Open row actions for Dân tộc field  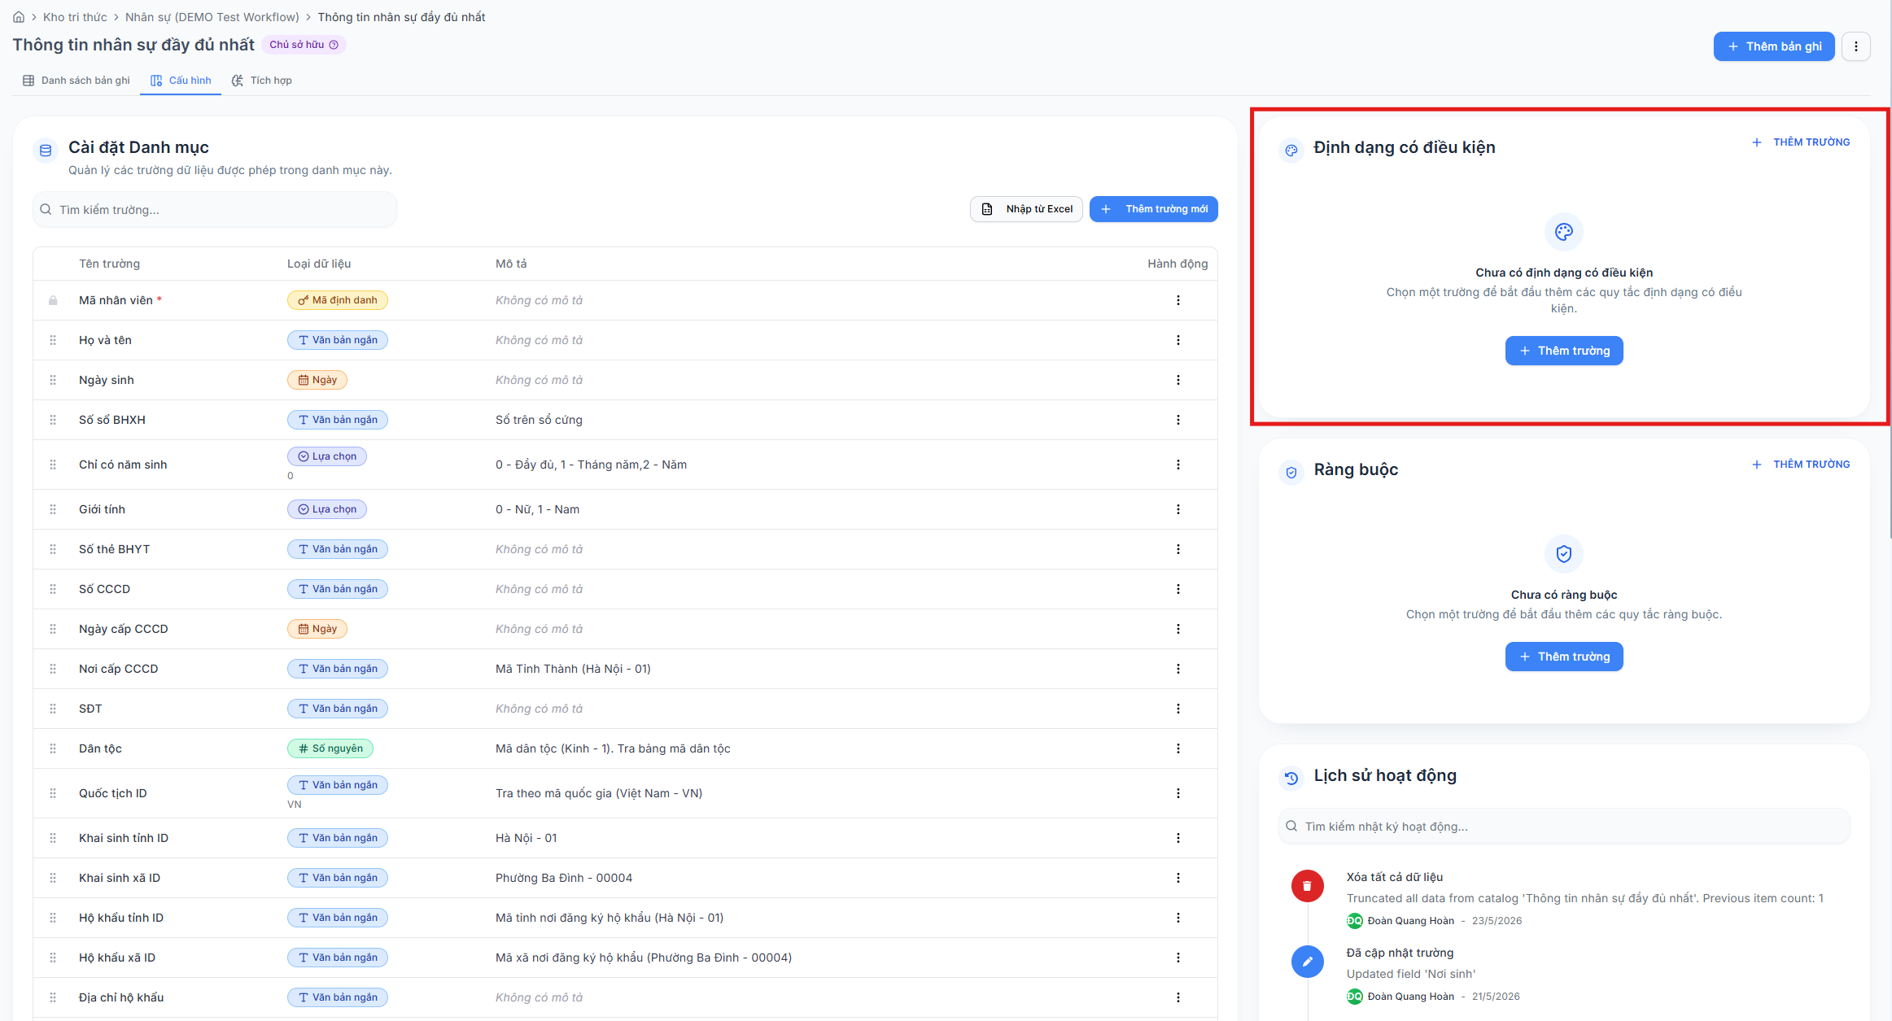[1178, 748]
